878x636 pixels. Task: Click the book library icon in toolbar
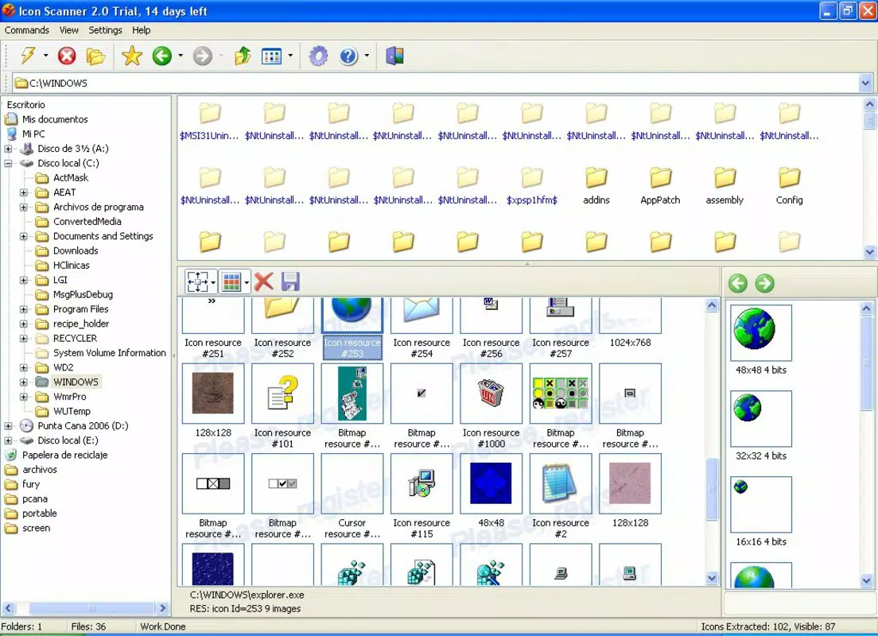coord(394,56)
